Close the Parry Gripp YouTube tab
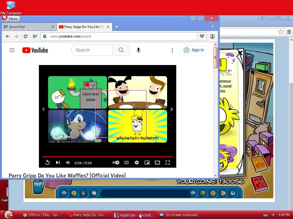Viewport: 293px width, 219px height. (x=108, y=27)
